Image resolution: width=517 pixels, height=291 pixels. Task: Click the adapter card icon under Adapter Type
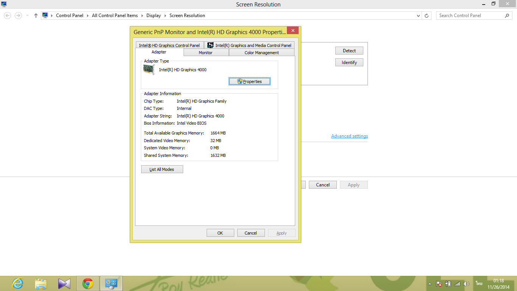[x=149, y=69]
